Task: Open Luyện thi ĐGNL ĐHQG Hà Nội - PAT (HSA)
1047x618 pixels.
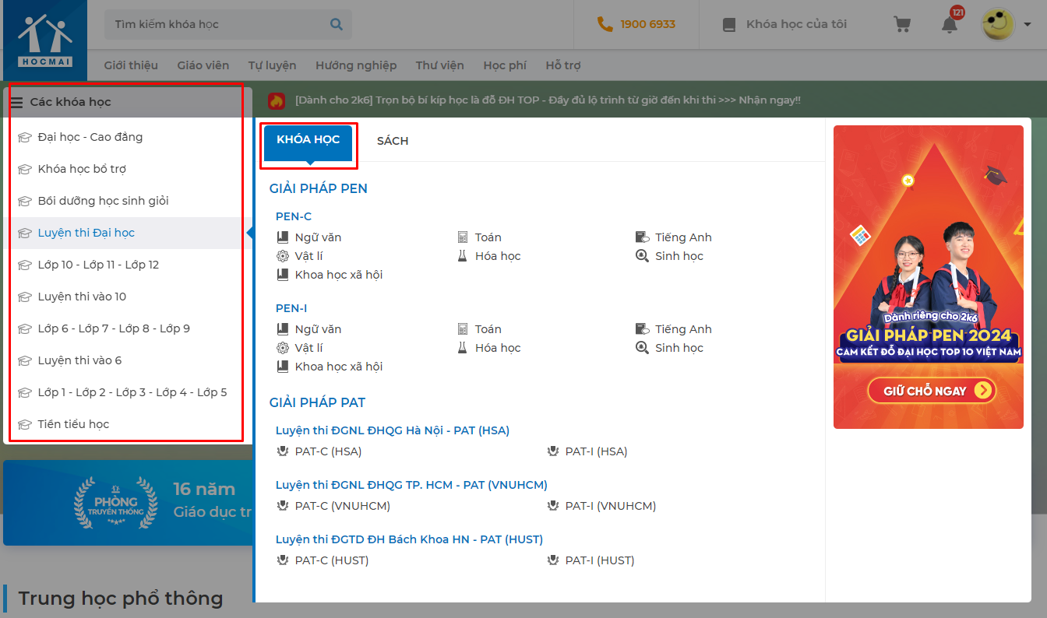Action: pyautogui.click(x=393, y=430)
